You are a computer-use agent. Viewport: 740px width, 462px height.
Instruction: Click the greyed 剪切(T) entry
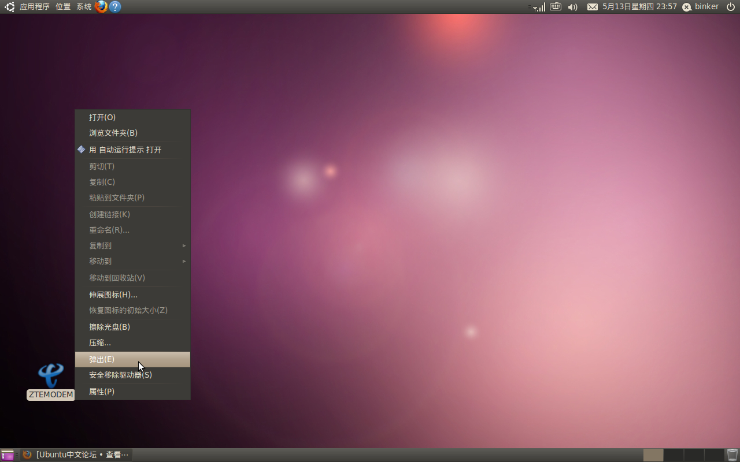click(x=132, y=166)
